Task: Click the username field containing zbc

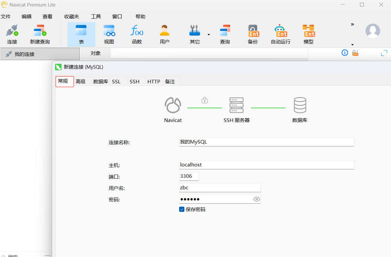Action: (220, 188)
